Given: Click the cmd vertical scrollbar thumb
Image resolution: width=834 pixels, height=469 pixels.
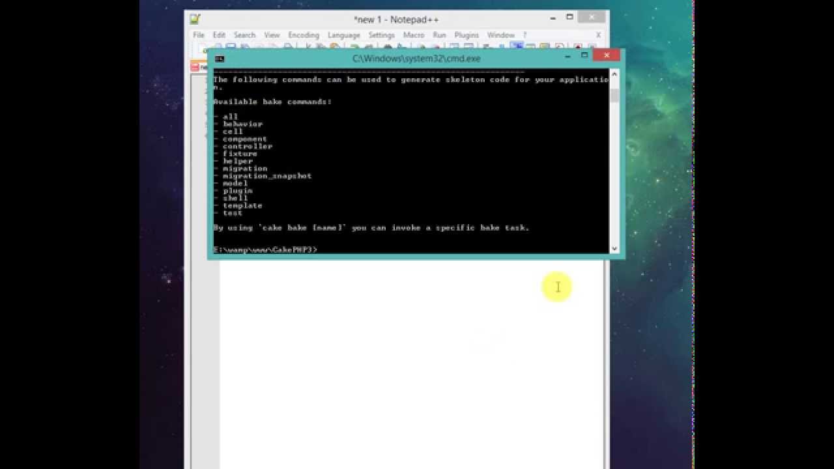Looking at the screenshot, I should pyautogui.click(x=614, y=95).
